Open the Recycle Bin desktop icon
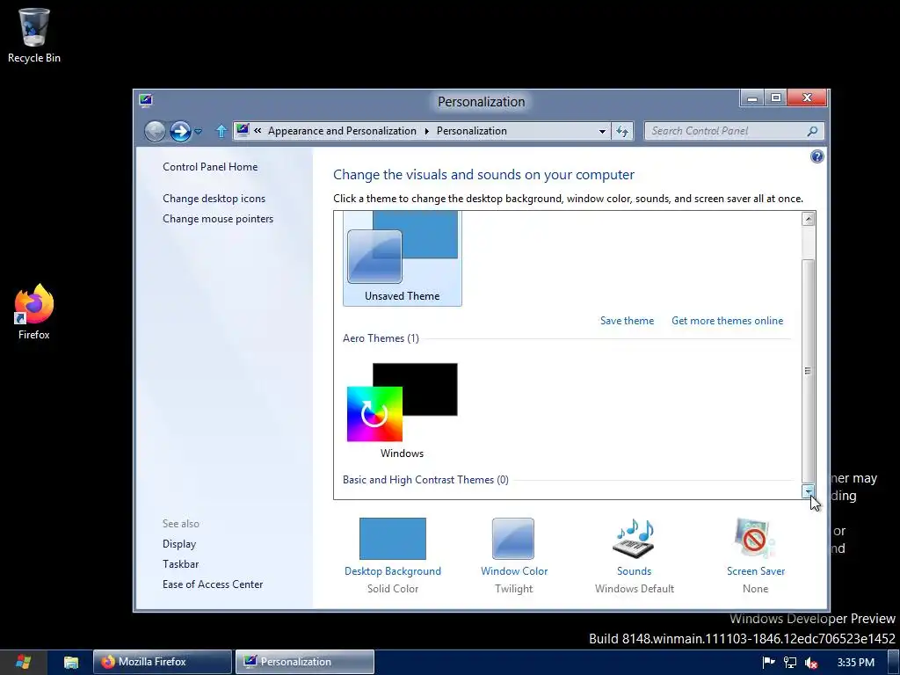Screen dimensions: 900x675 tap(34, 34)
